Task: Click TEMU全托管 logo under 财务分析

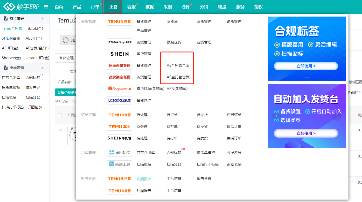Action: (120, 179)
